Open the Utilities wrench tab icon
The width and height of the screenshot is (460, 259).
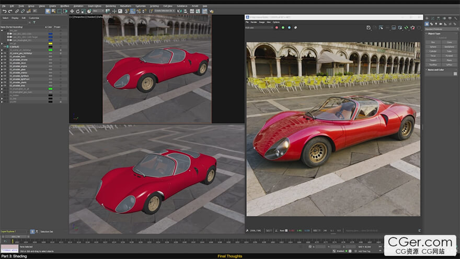pyautogui.click(x=455, y=18)
